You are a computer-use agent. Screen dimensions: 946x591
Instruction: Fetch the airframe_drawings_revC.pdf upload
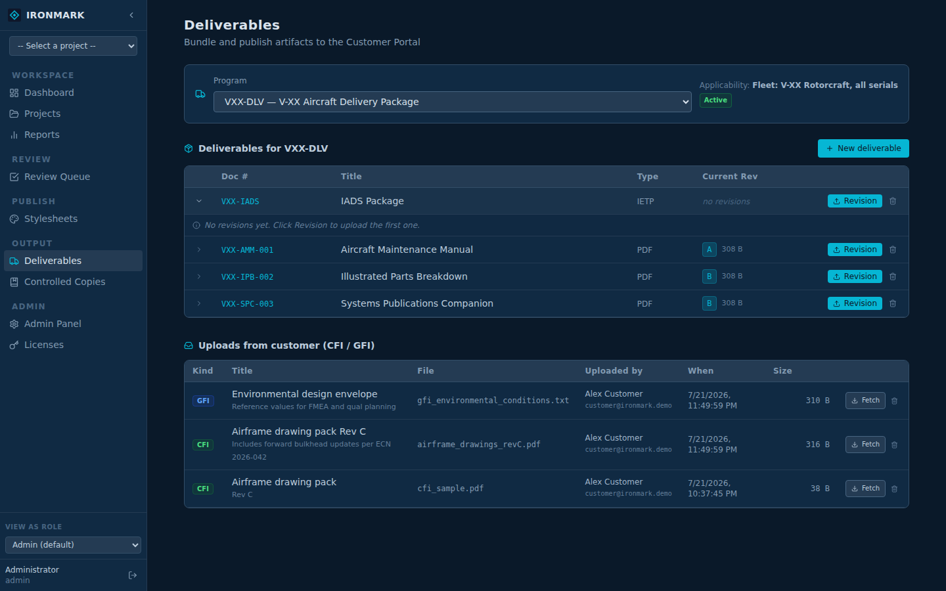pos(865,445)
